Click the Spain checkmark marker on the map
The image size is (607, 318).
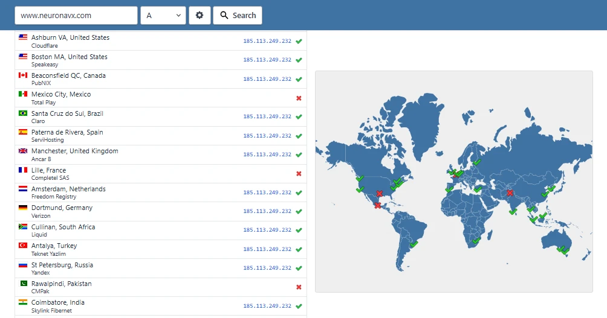449,189
